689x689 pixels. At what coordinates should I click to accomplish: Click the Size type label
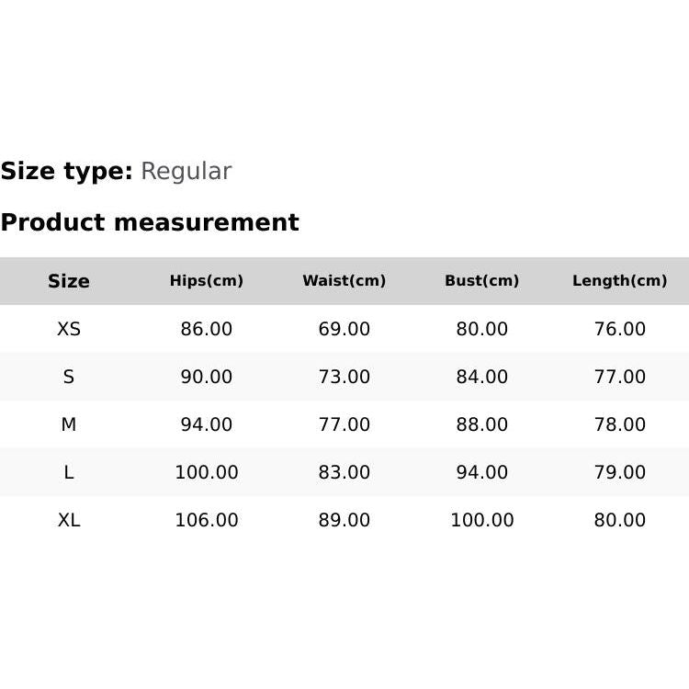[x=66, y=172]
